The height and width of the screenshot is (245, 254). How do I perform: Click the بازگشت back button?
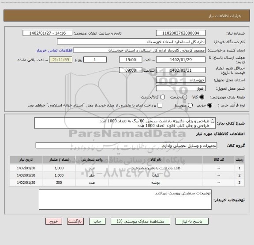pyautogui.click(x=75, y=221)
